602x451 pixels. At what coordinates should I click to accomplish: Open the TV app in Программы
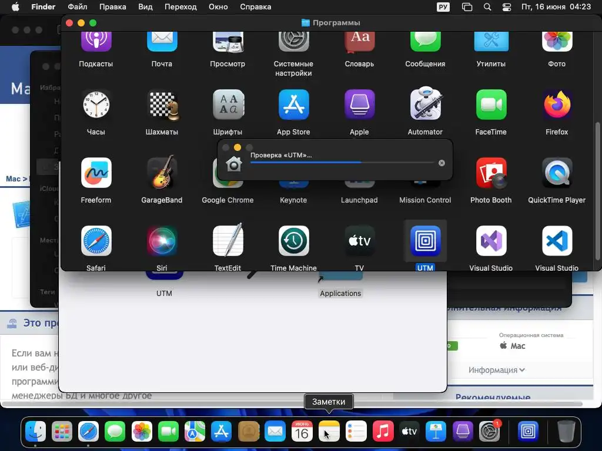pos(360,241)
